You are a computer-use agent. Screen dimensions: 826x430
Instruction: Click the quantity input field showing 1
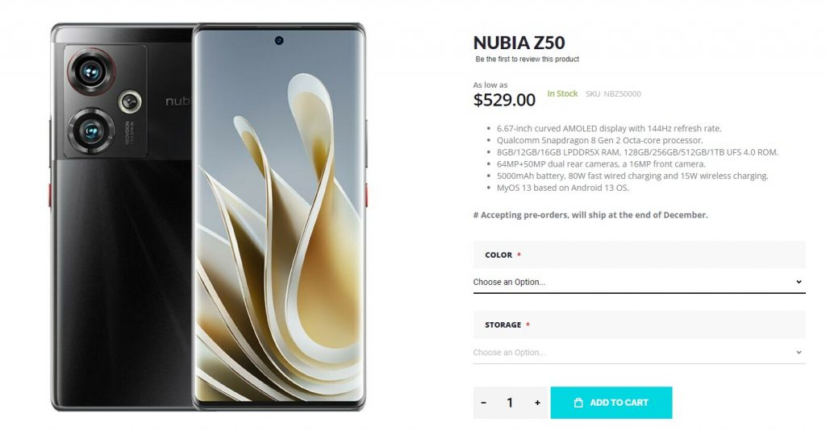[510, 403]
